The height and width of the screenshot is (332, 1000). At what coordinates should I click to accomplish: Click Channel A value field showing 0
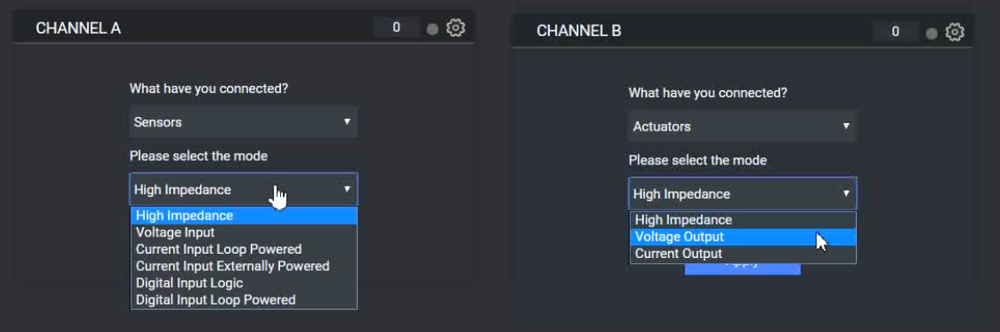pyautogui.click(x=396, y=28)
